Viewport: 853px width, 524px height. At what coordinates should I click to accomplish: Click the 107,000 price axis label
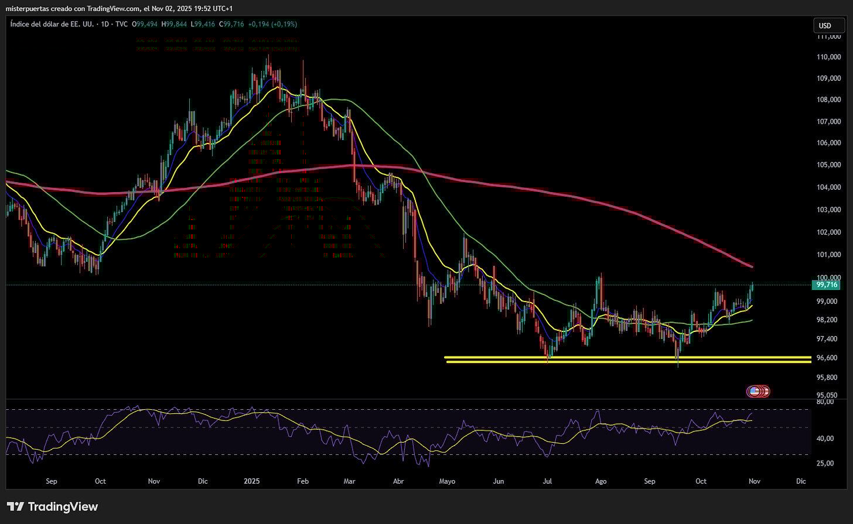(829, 121)
